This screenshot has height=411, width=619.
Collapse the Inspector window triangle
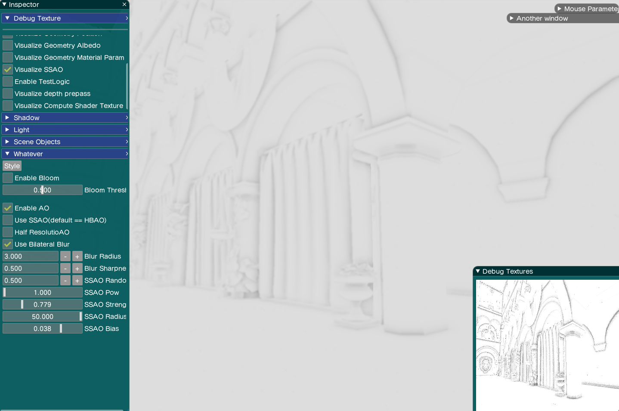click(x=4, y=4)
